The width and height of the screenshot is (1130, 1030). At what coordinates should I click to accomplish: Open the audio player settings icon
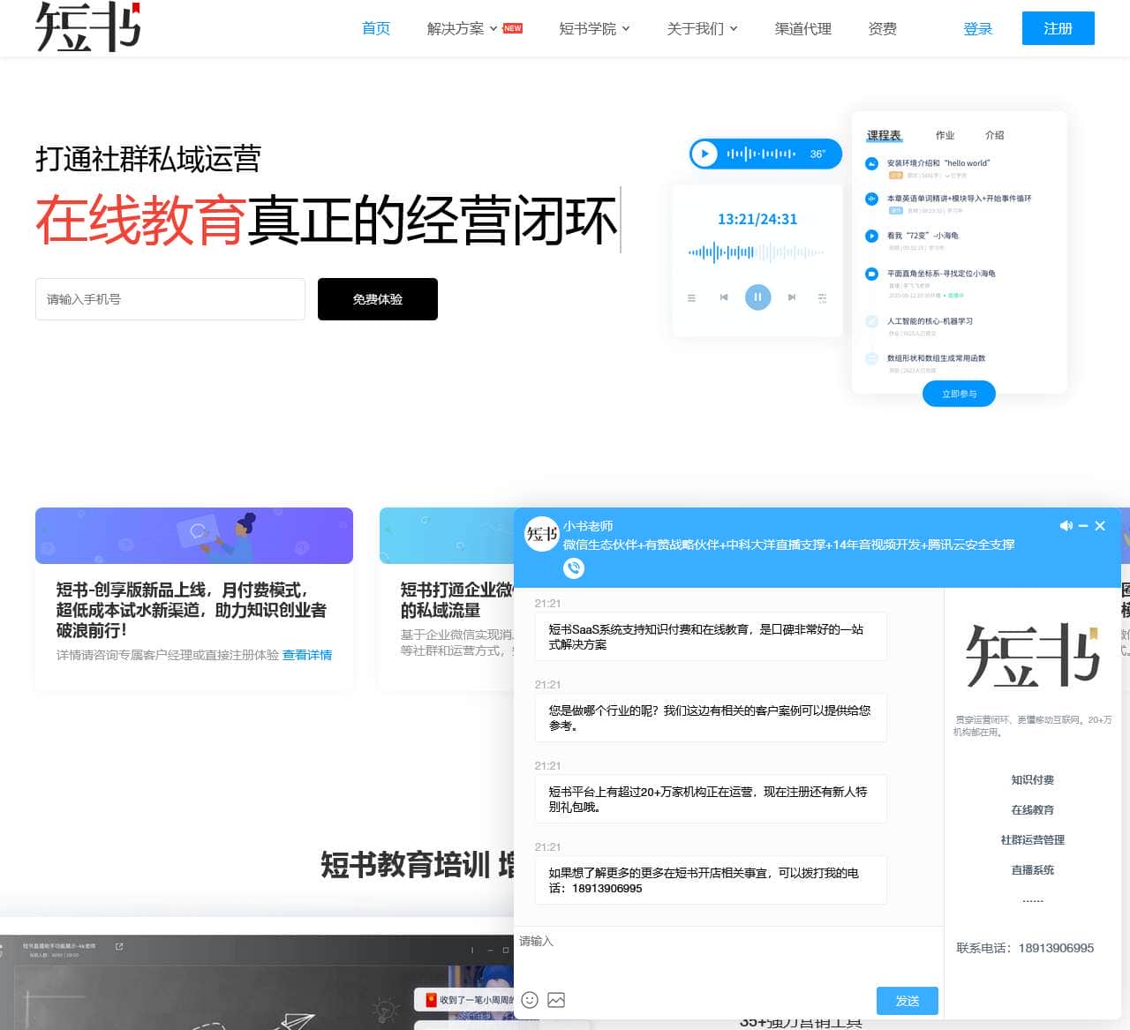(x=822, y=298)
